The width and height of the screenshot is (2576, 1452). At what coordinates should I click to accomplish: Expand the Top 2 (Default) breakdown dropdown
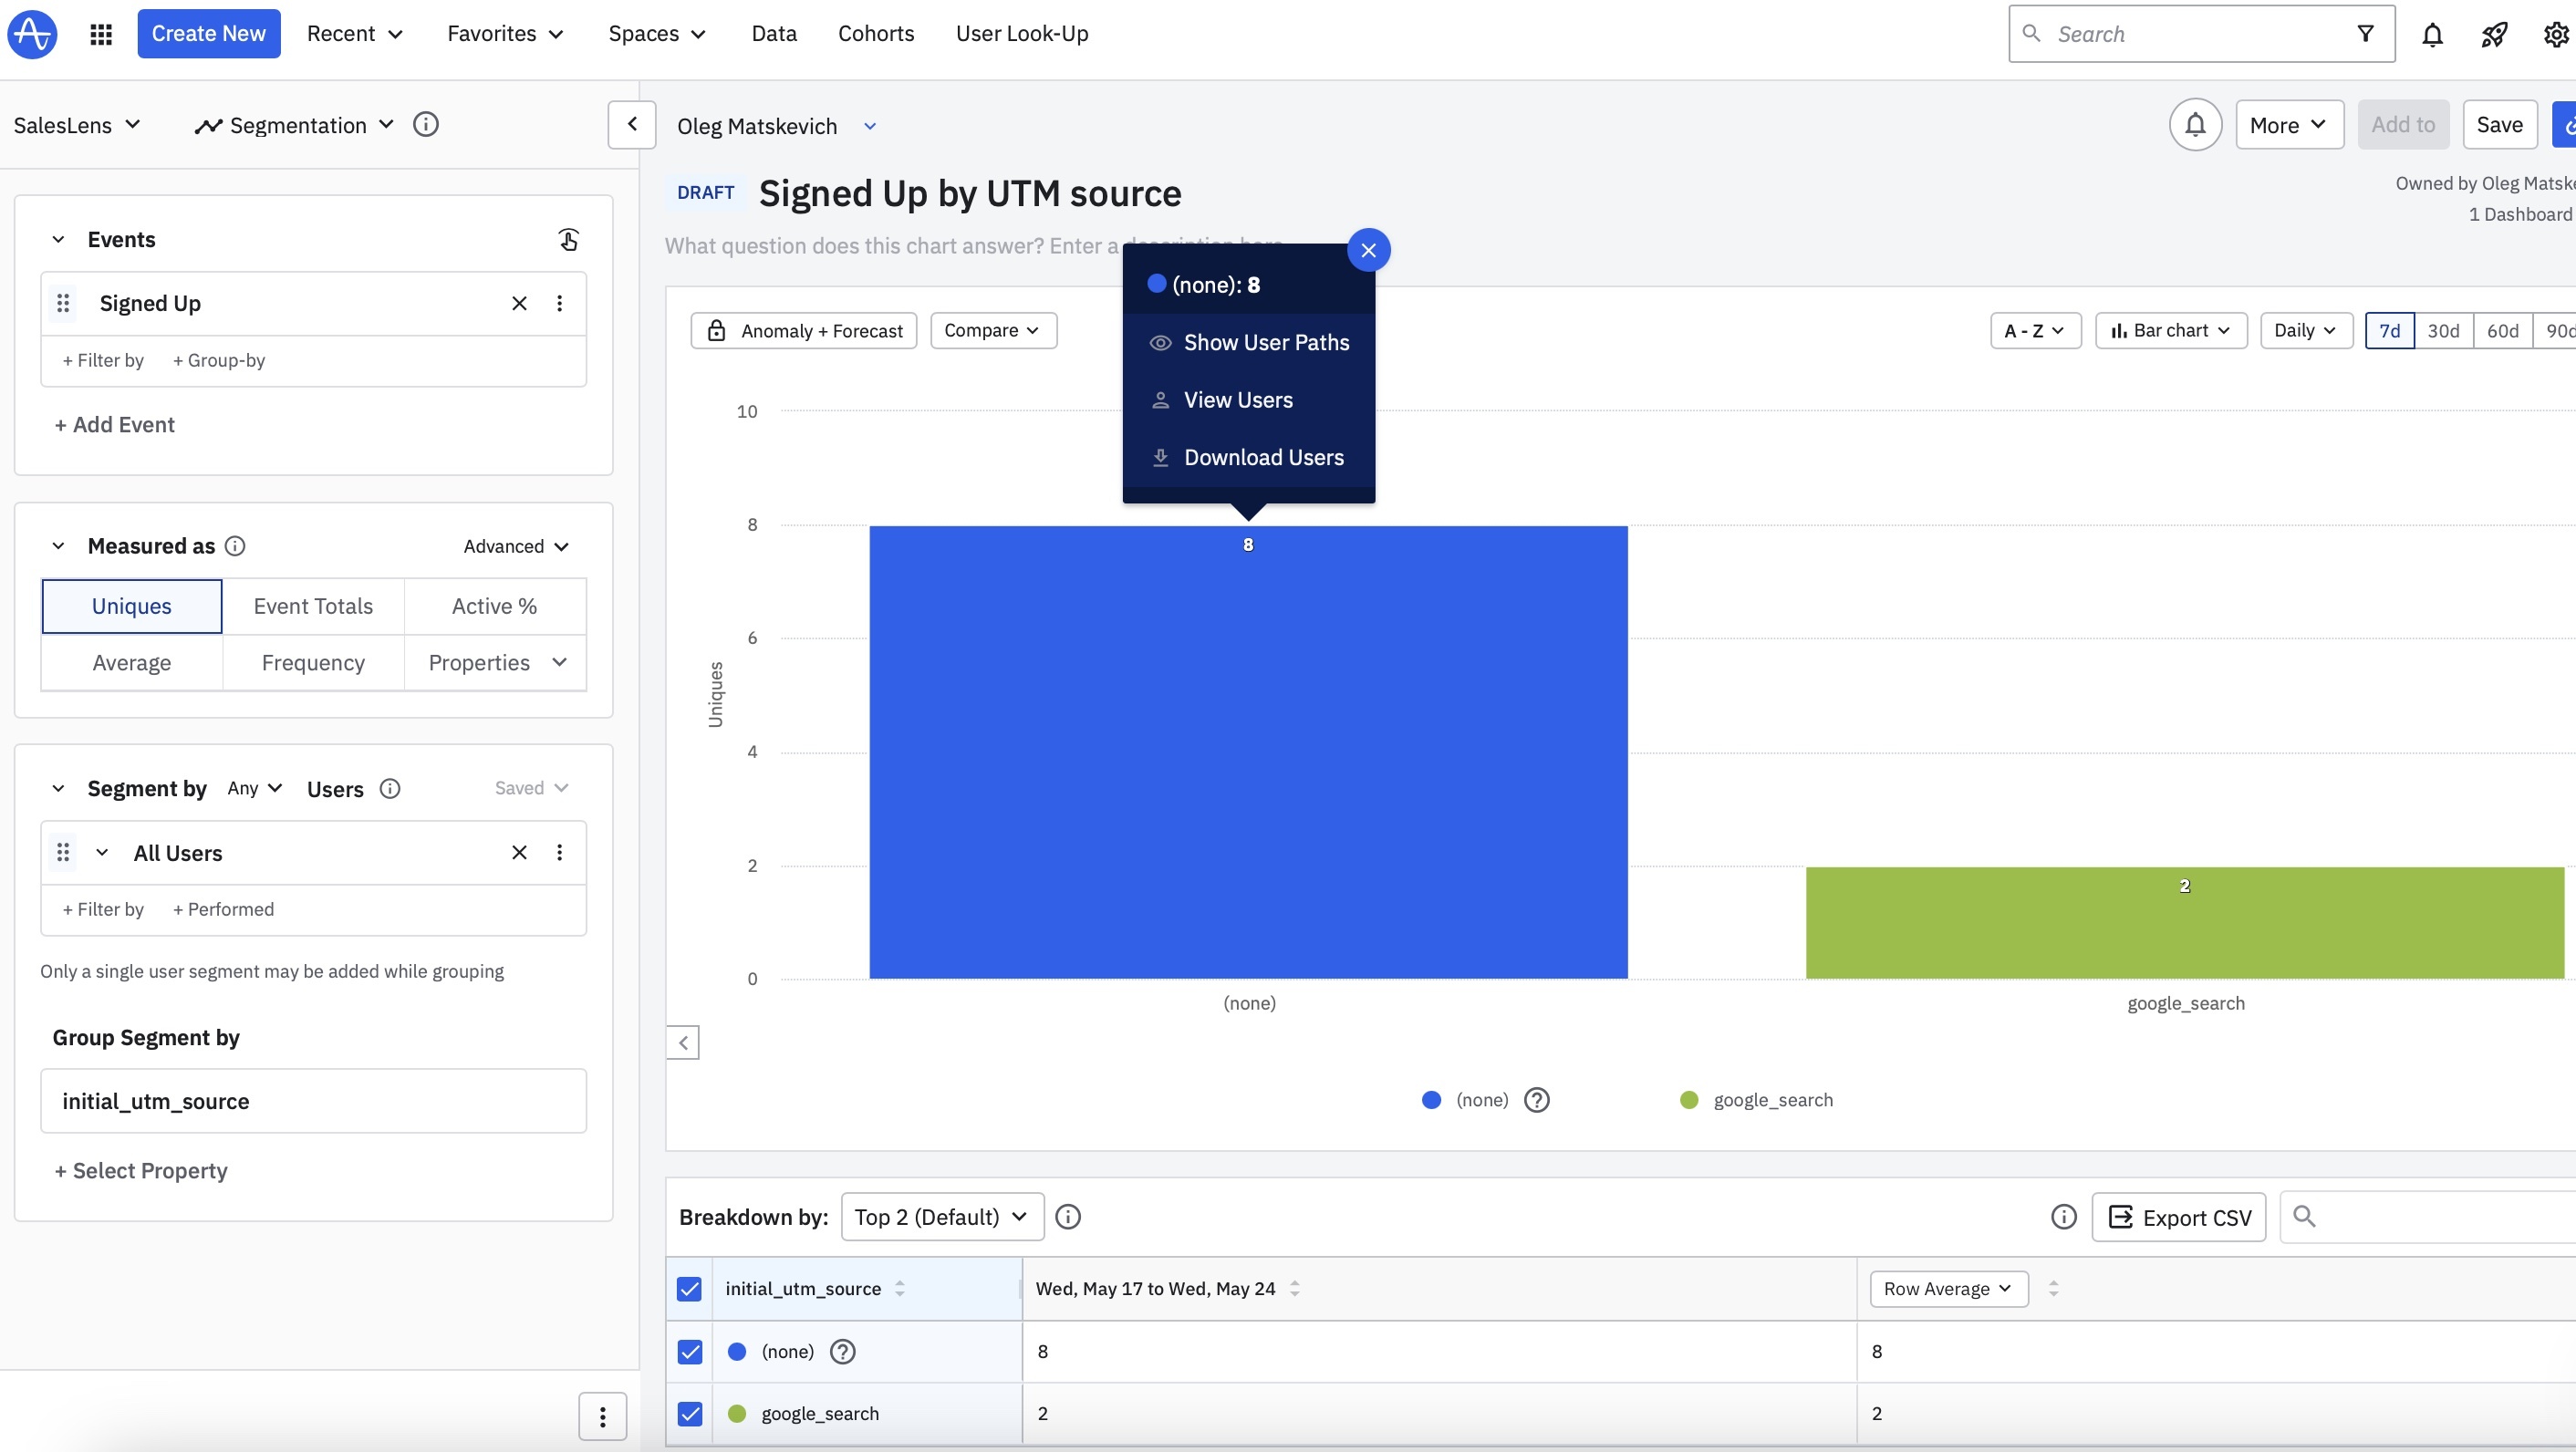[942, 1217]
